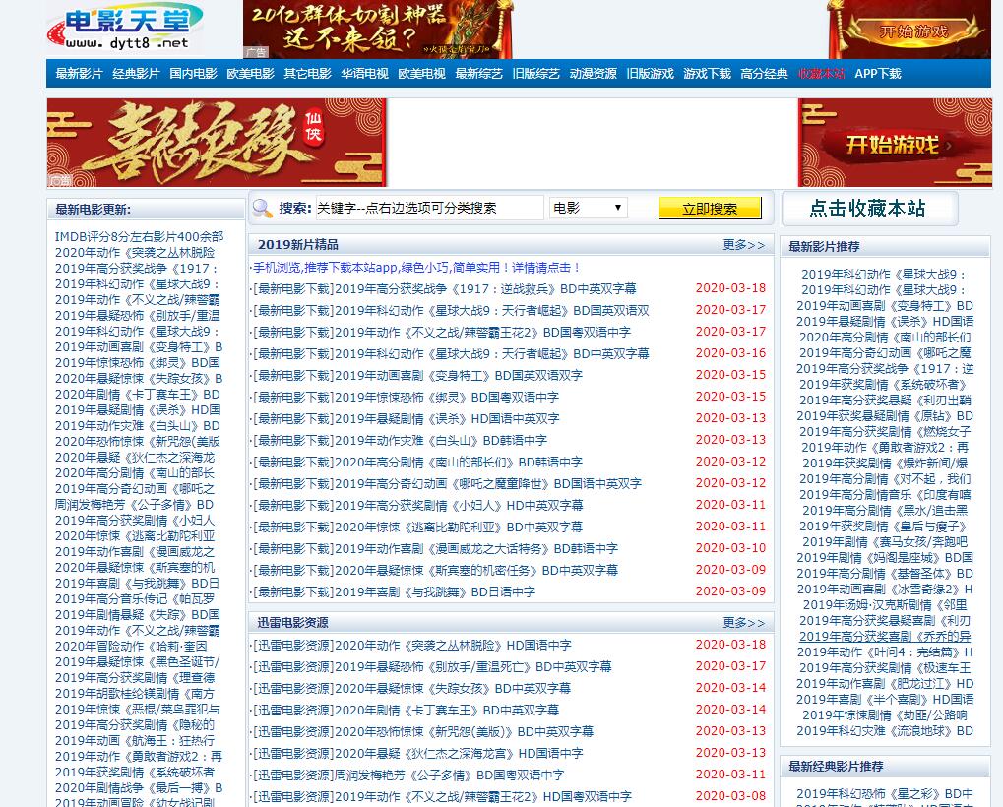Viewport: 1003px width, 807px height.
Task: Expand 更多>> in 迅雷电影资源 section
Action: [x=743, y=623]
